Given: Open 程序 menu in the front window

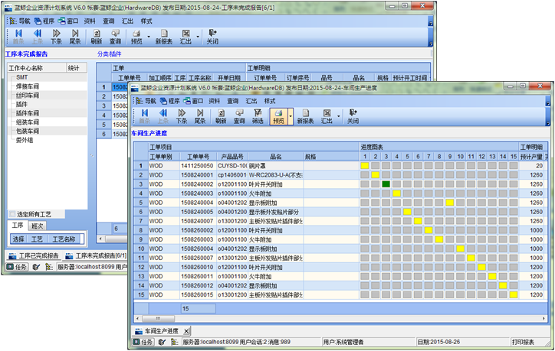Looking at the screenshot, I should point(170,101).
